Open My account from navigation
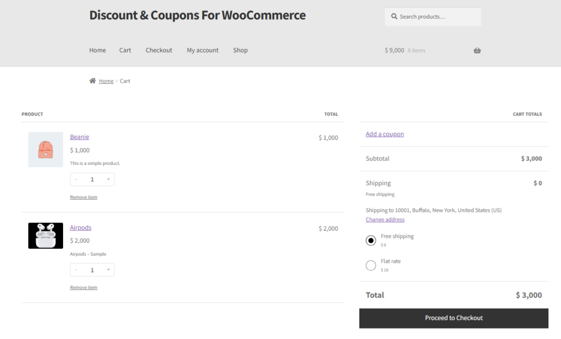561x339 pixels. 203,50
